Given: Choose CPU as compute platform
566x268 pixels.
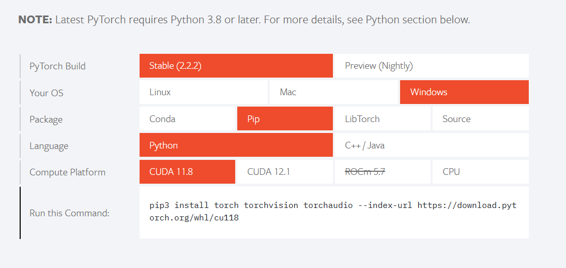Looking at the screenshot, I should coord(480,172).
